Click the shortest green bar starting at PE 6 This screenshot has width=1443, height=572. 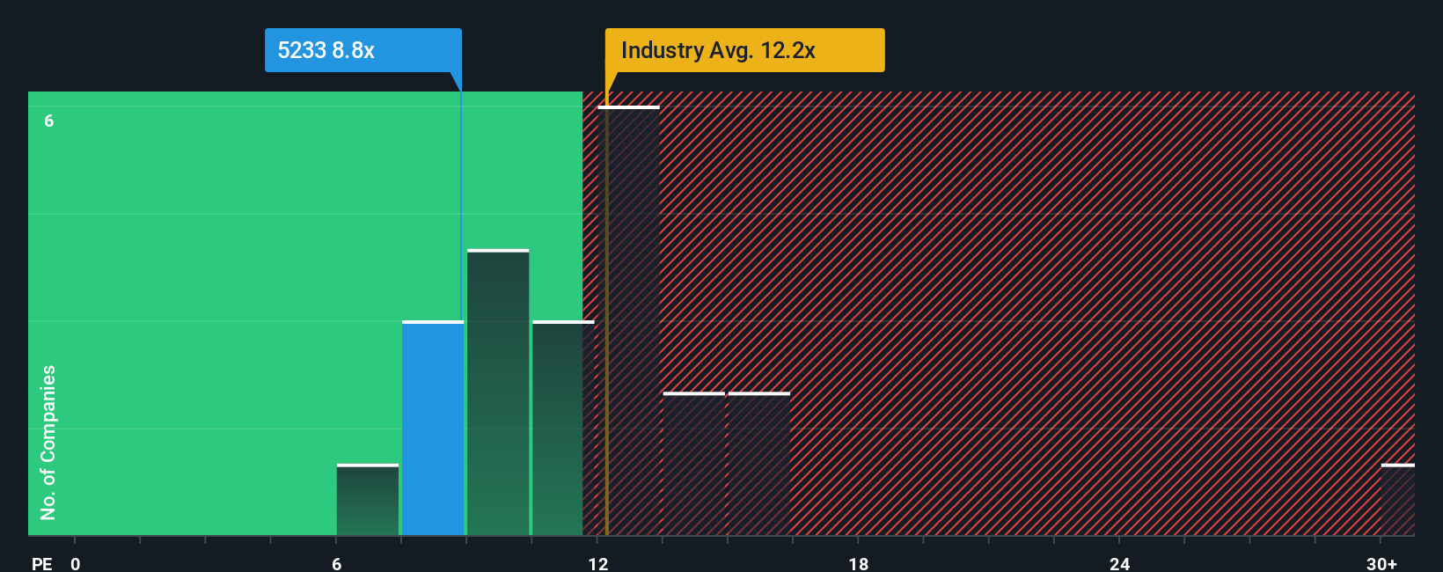[x=367, y=500]
